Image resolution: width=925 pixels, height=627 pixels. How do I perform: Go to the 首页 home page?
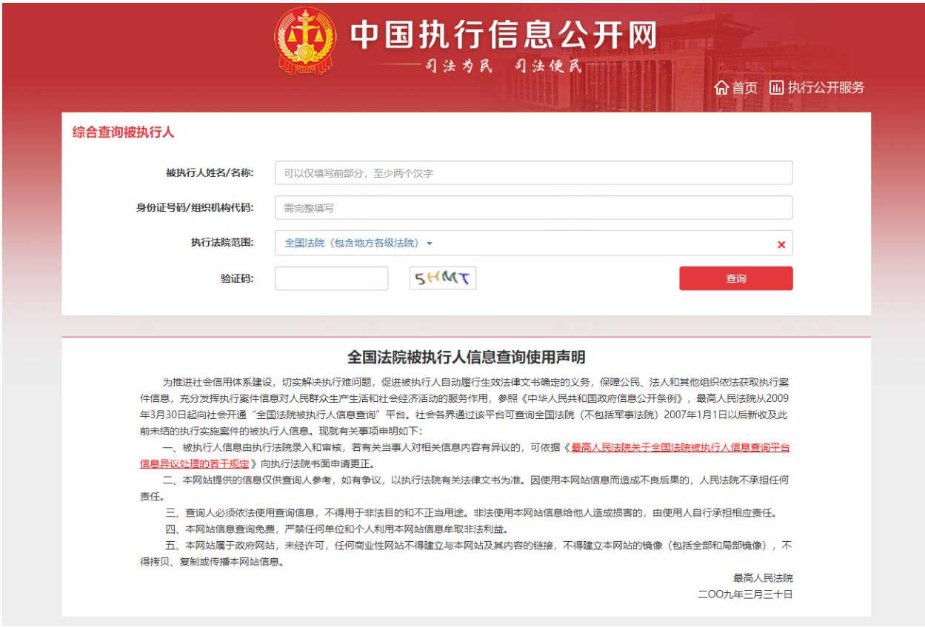744,88
